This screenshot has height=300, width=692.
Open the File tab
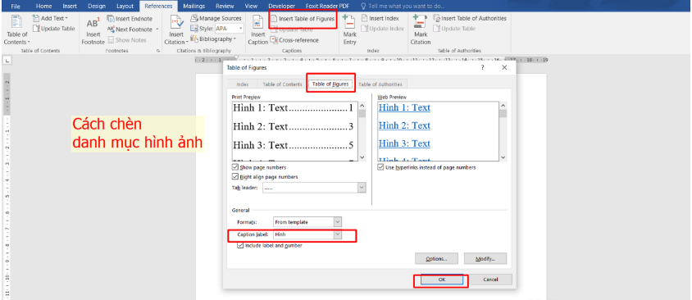click(x=16, y=7)
